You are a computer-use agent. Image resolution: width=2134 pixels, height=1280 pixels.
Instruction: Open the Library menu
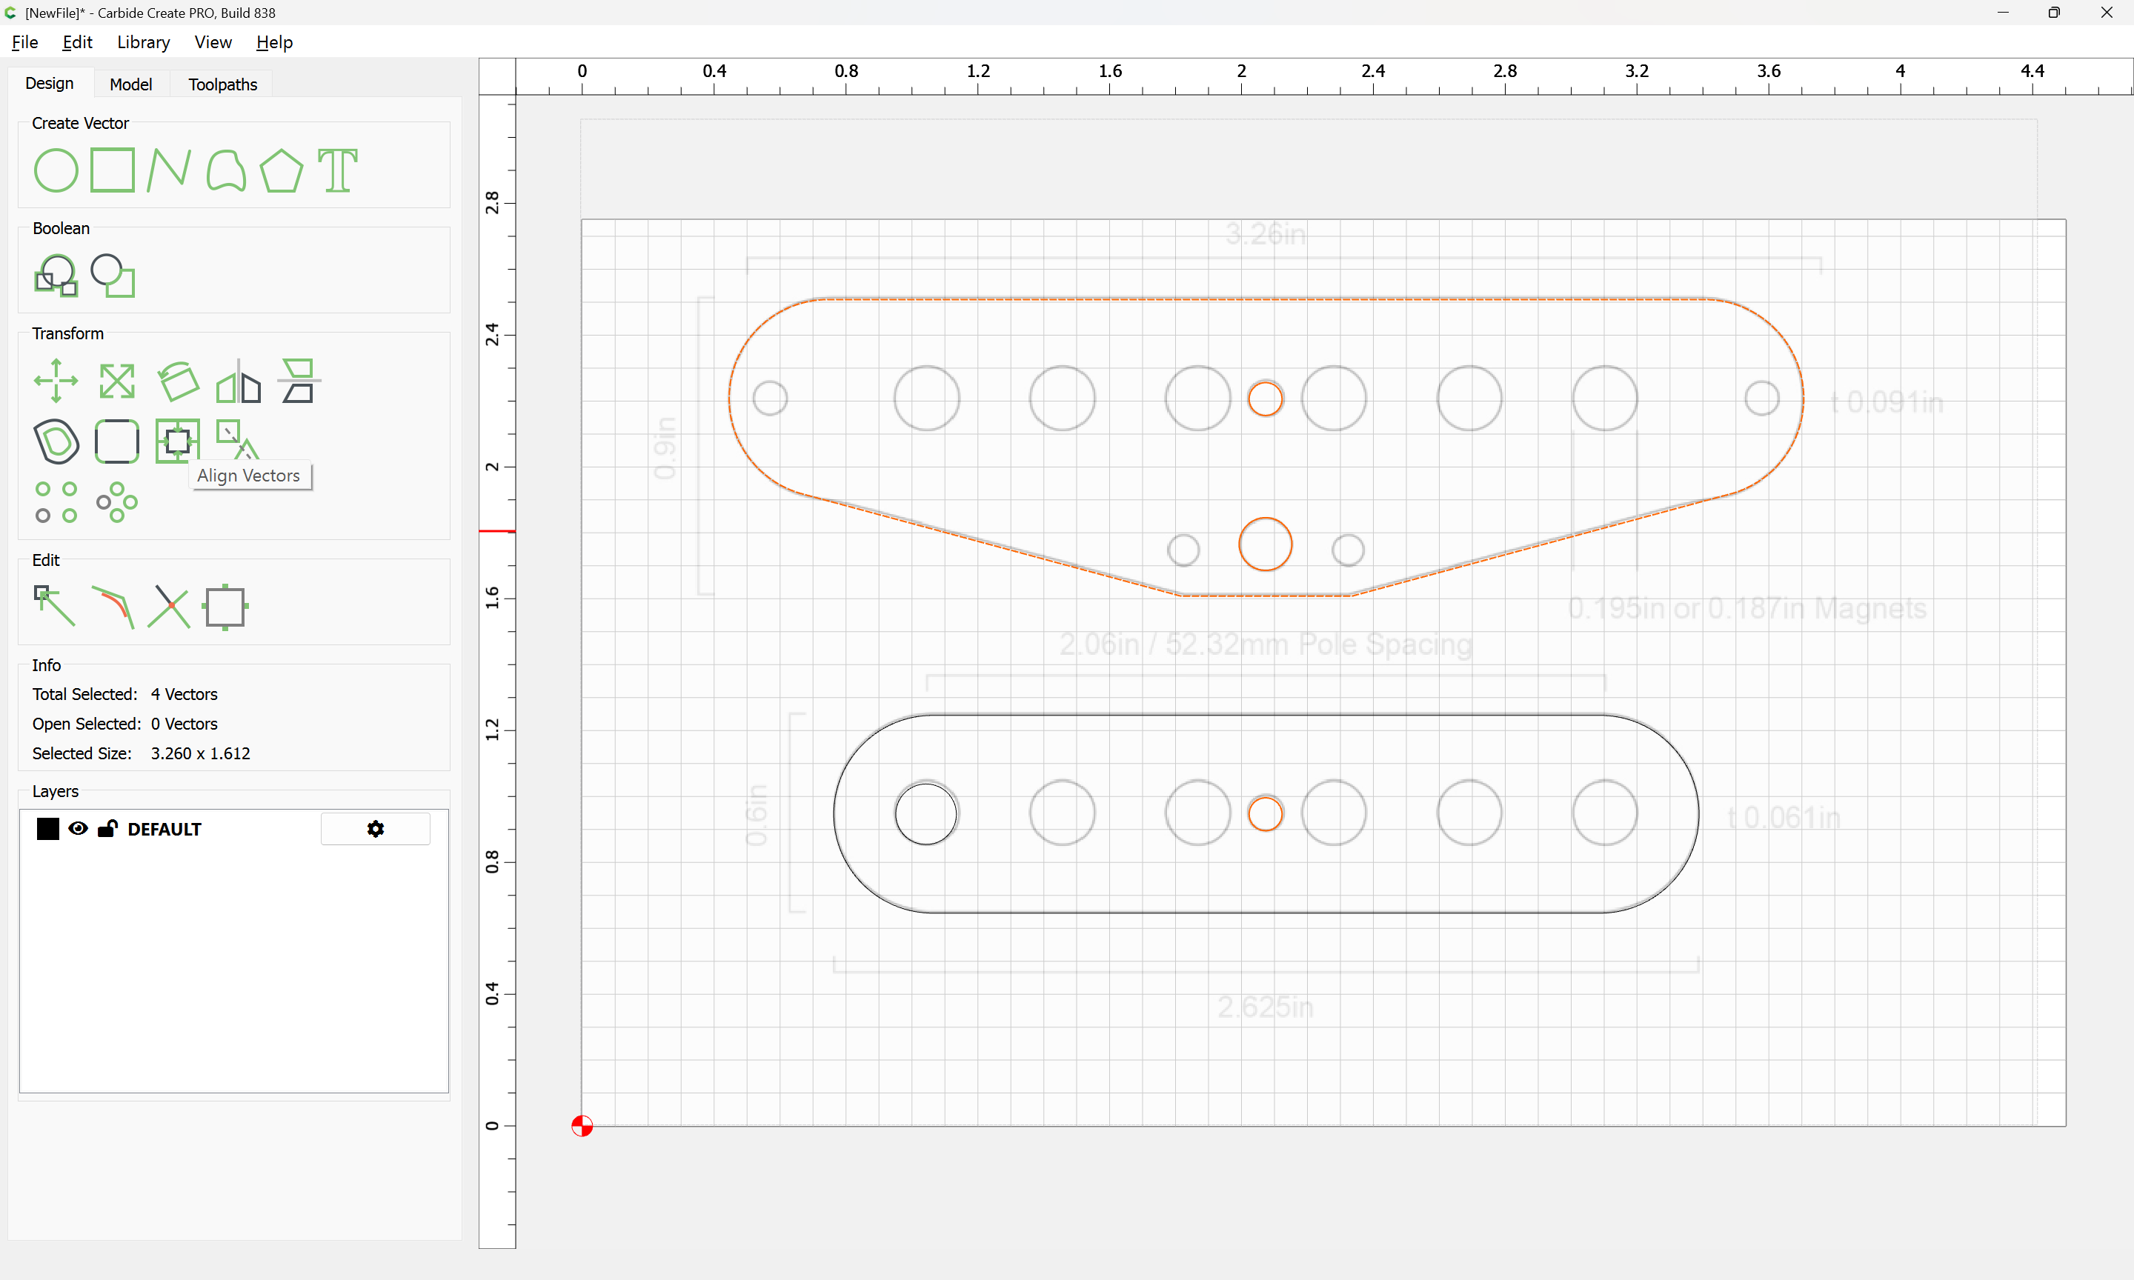[x=143, y=42]
